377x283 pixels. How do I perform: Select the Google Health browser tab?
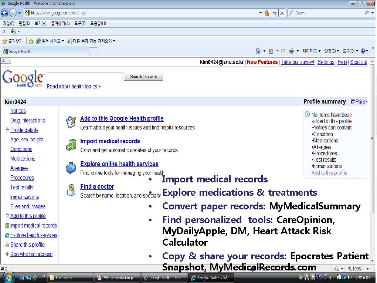click(x=45, y=51)
